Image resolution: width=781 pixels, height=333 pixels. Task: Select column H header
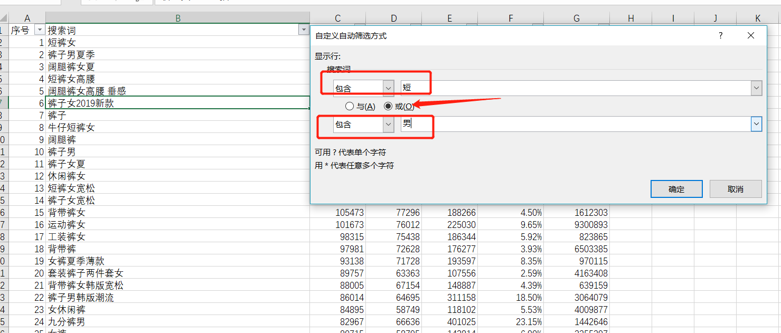tap(631, 18)
